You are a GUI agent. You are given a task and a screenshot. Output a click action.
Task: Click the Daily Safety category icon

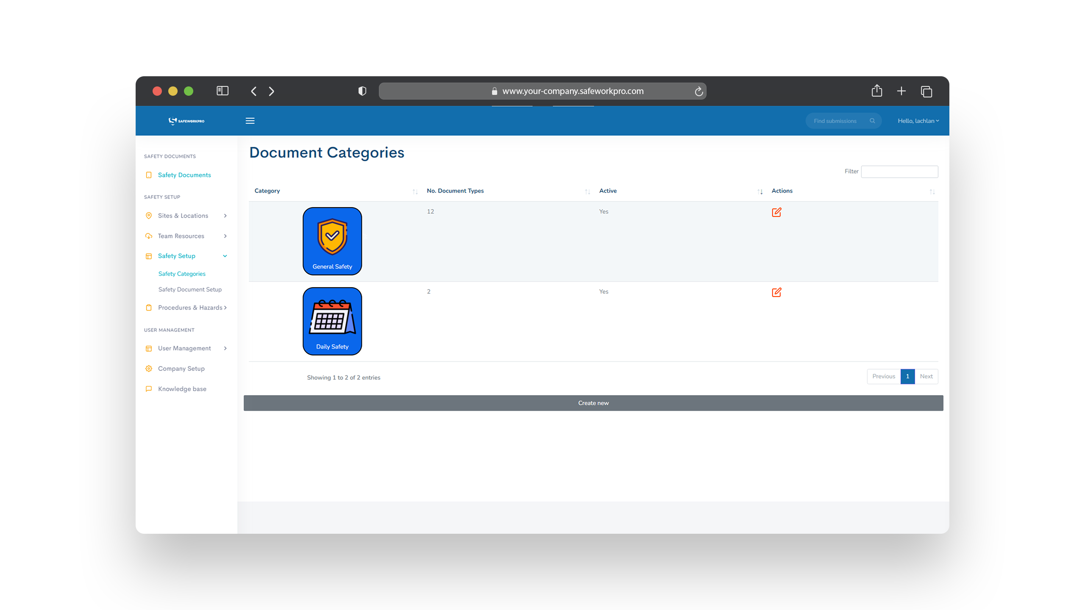coord(331,321)
